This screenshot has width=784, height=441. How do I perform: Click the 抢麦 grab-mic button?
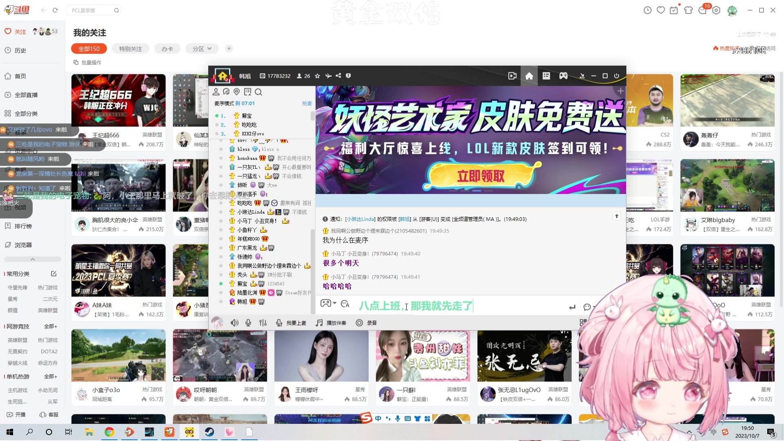[307, 103]
